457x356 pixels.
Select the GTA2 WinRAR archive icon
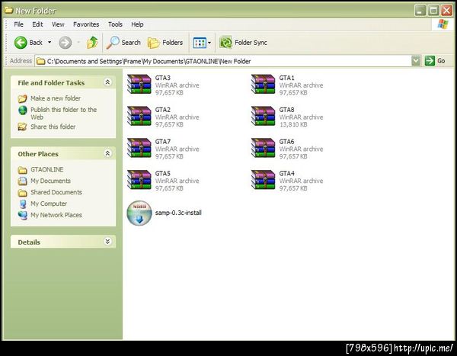(139, 116)
